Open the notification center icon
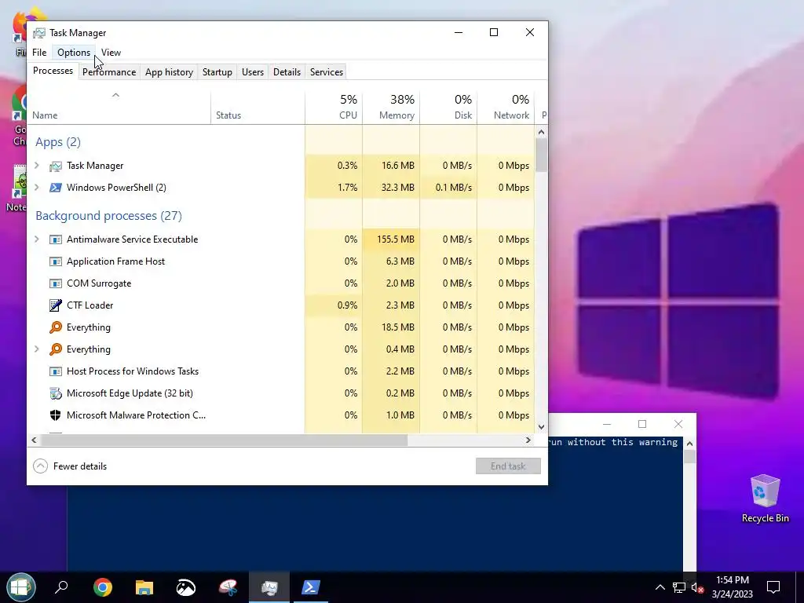This screenshot has height=603, width=804. 773,587
